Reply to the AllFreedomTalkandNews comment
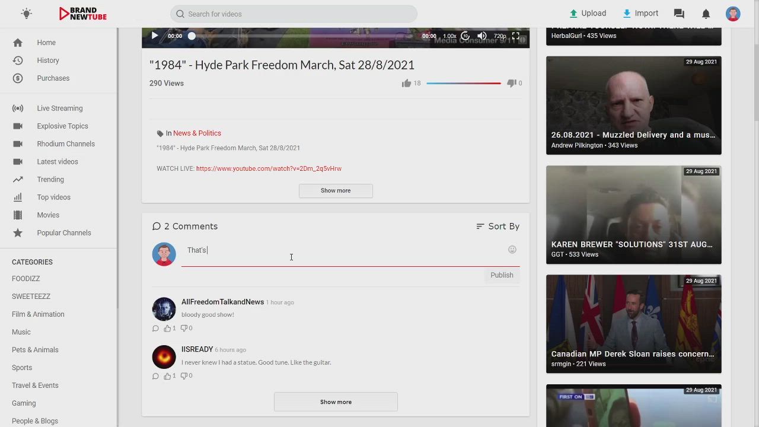The image size is (759, 427). 155,328
